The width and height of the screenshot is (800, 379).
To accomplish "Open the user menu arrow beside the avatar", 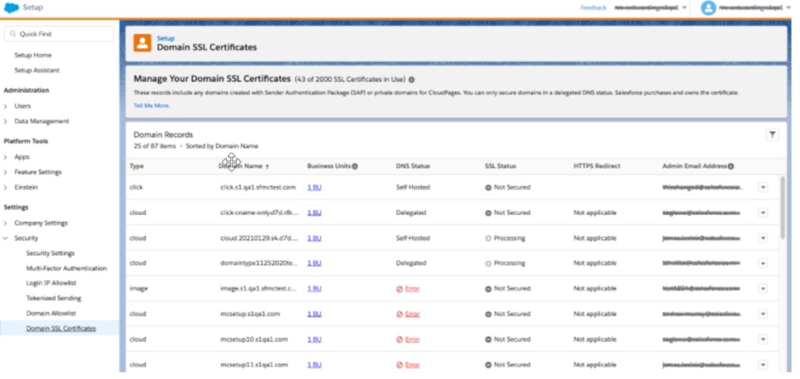I will [x=788, y=8].
